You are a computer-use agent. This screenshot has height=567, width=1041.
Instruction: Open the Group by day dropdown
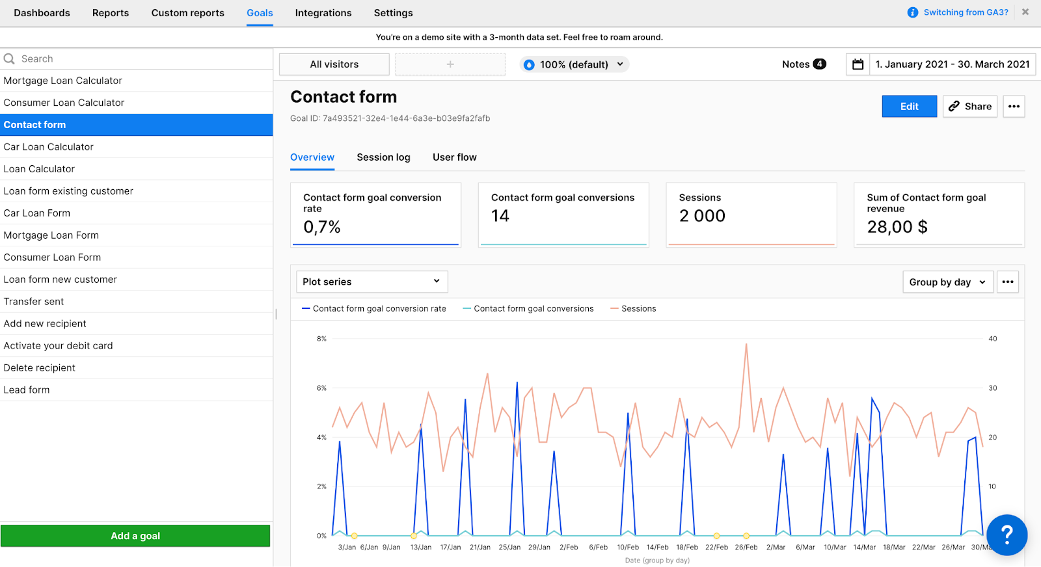[947, 282]
